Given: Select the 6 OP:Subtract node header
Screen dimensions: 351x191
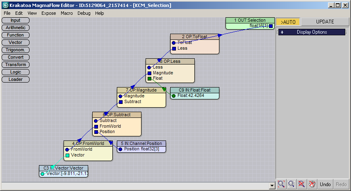Looking at the screenshot, I should tap(116, 115).
